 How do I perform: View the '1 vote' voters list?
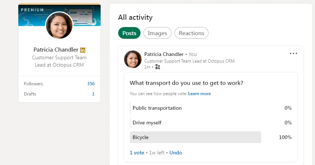pyautogui.click(x=137, y=153)
